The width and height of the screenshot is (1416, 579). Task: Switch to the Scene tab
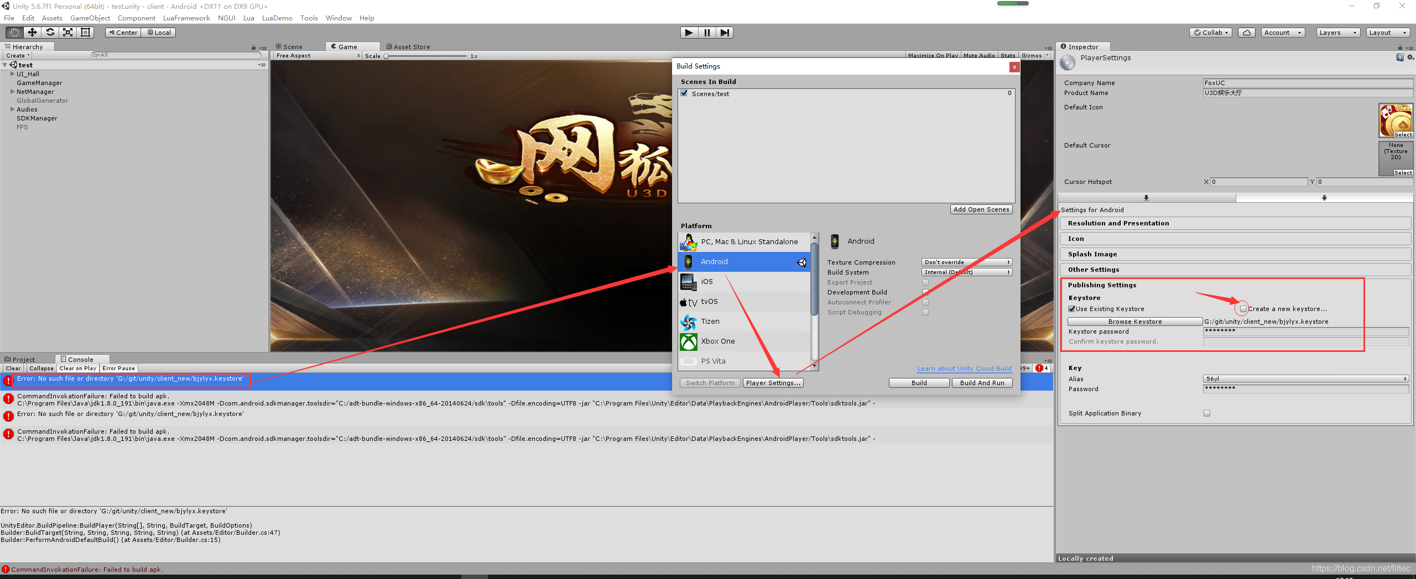pos(289,47)
